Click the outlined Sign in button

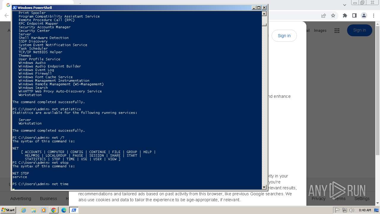coord(284,36)
